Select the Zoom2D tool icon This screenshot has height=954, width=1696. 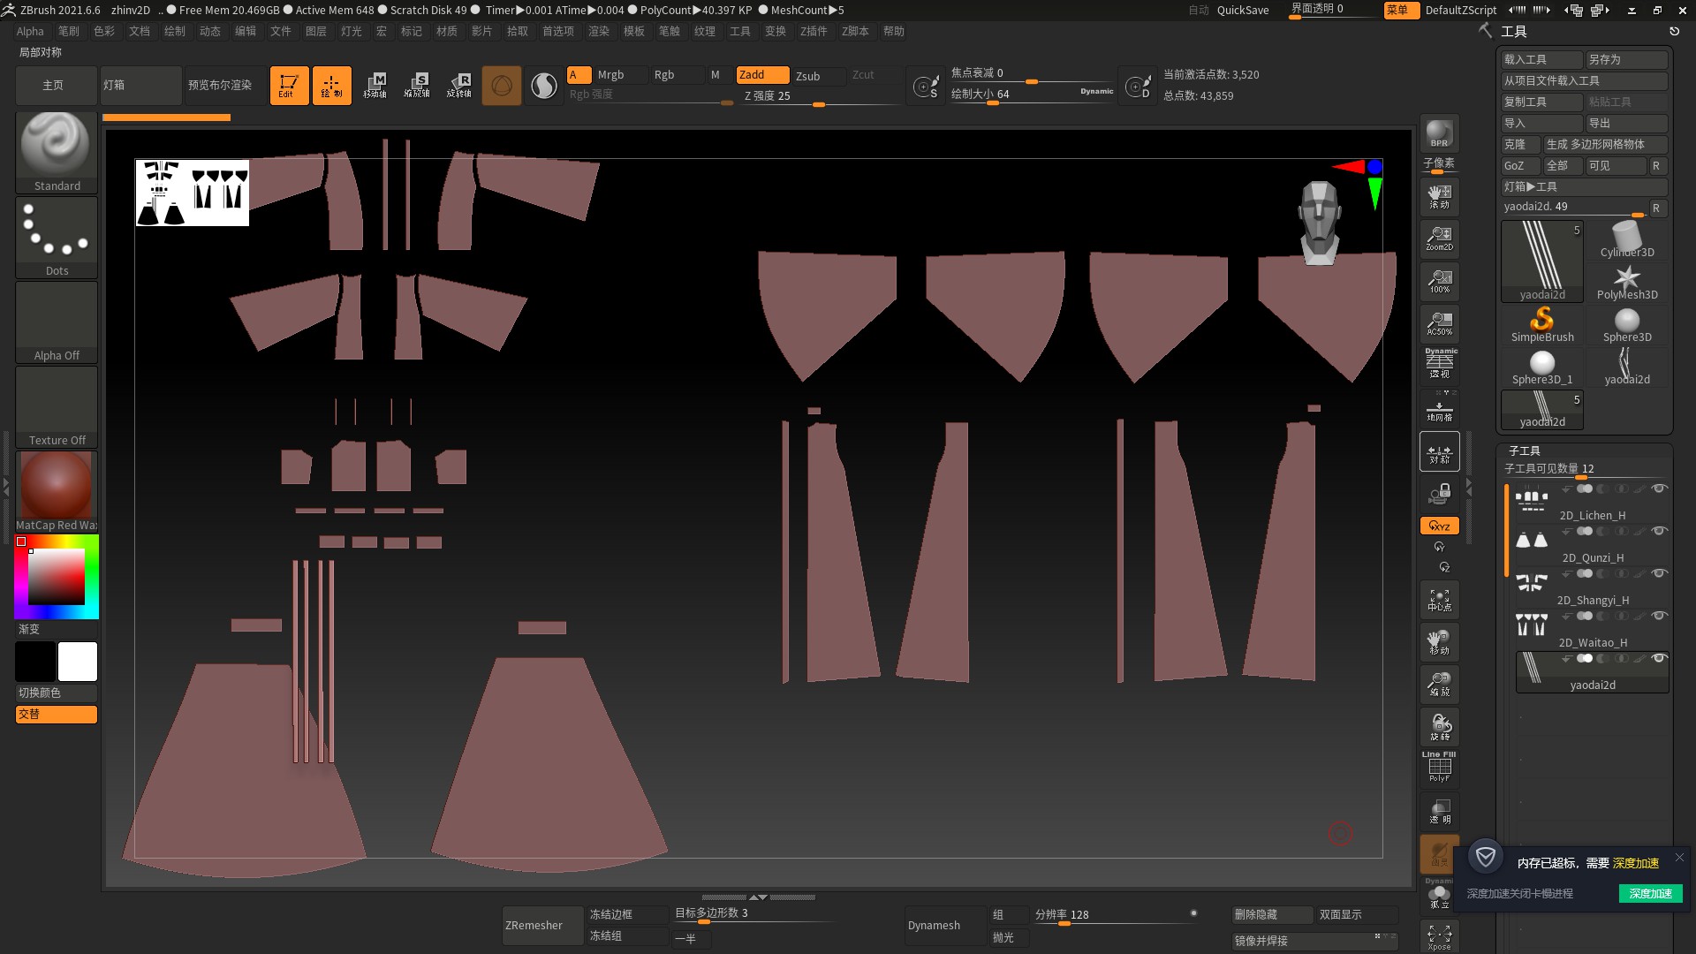click(x=1439, y=238)
